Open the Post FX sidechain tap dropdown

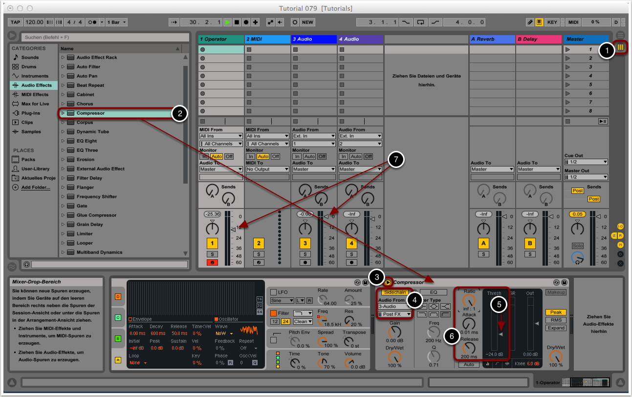[x=395, y=314]
